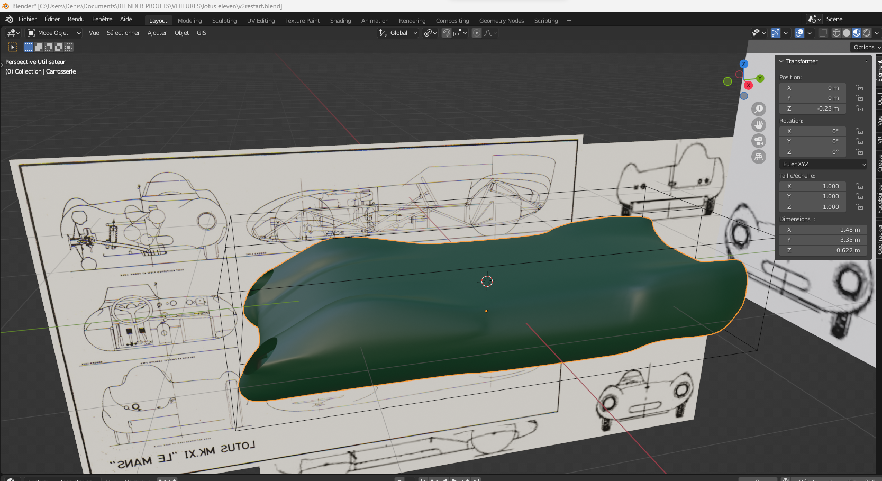This screenshot has height=481, width=882.
Task: Toggle the camera view icon
Action: 759,141
